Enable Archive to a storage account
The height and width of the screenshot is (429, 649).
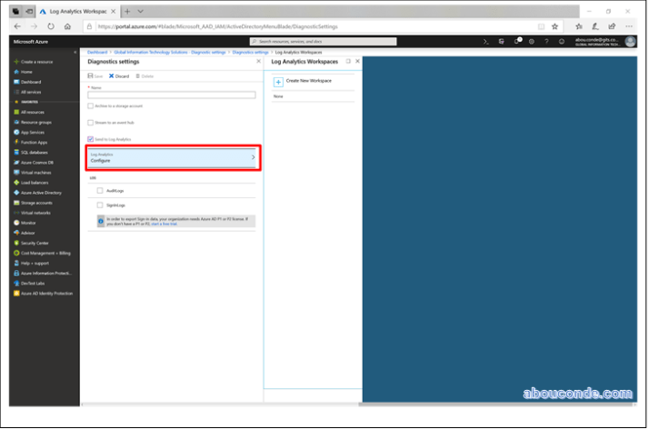click(x=90, y=106)
